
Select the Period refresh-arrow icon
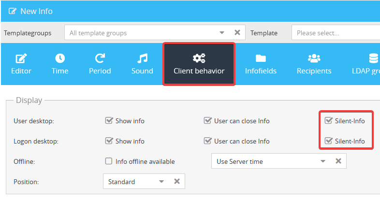click(x=100, y=58)
